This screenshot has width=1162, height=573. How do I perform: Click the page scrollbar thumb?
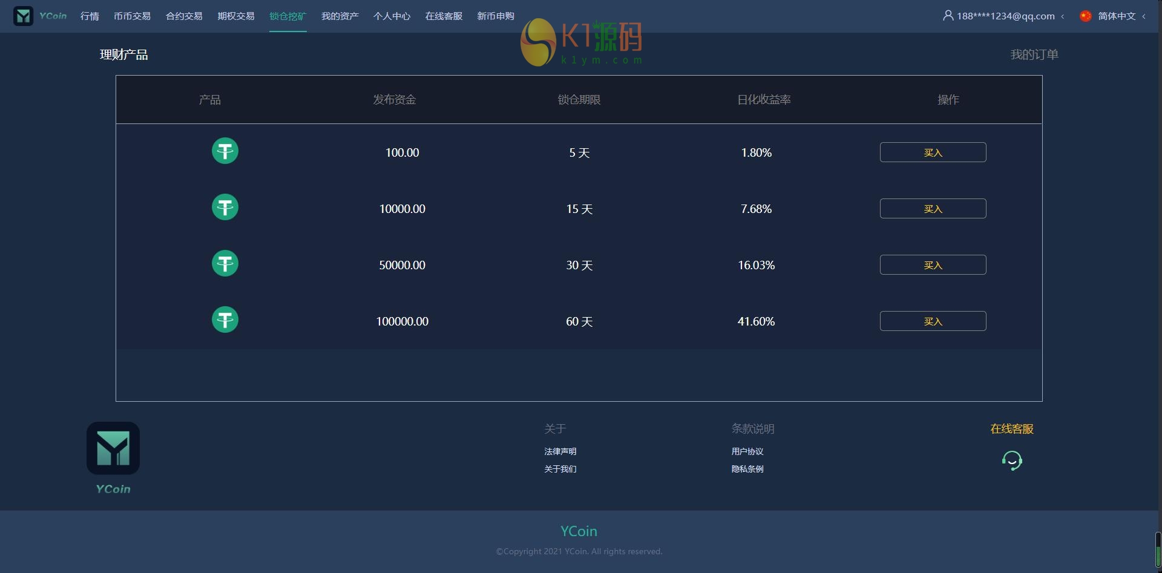tap(1158, 549)
